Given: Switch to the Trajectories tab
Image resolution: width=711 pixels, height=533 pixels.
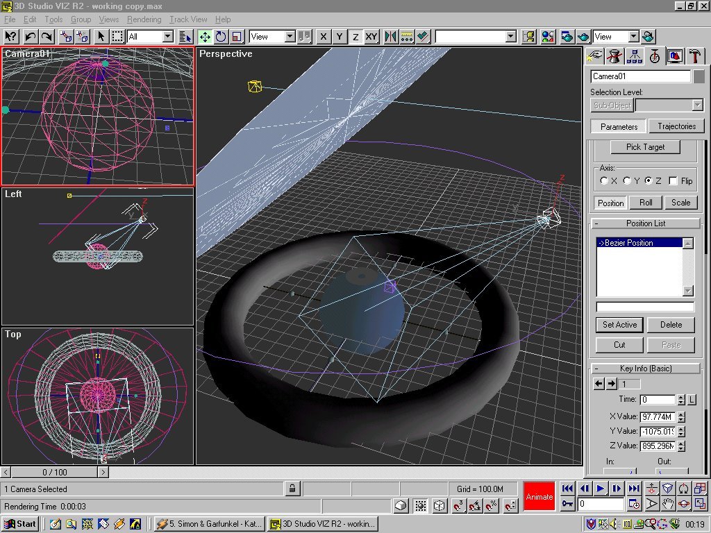Looking at the screenshot, I should pyautogui.click(x=676, y=126).
